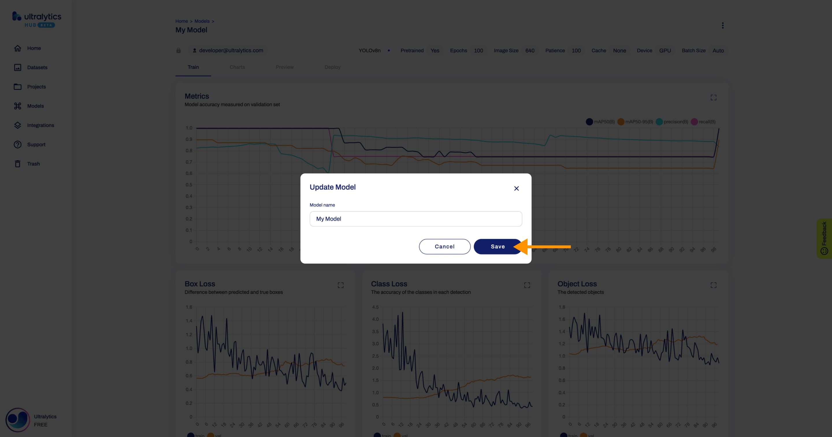Screen dimensions: 832x437
Task: Select the Charts tab
Action: click(237, 67)
